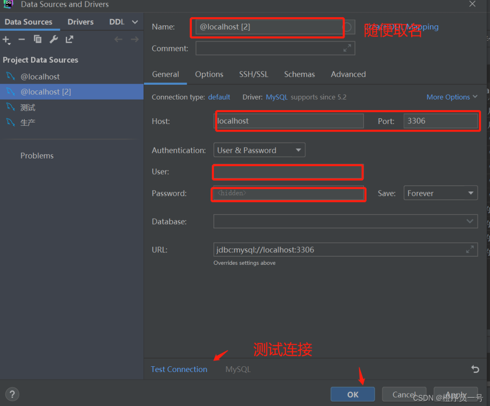Open driver settings wrench icon
This screenshot has width=490, height=406.
tap(54, 39)
